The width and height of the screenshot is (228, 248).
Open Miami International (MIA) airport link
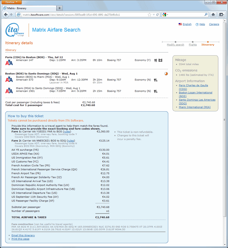click(x=195, y=107)
